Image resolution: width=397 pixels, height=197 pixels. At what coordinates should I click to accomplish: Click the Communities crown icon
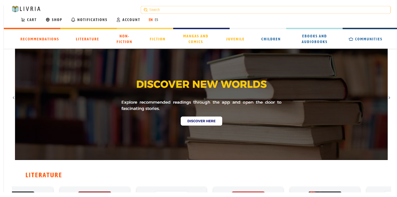coord(351,39)
